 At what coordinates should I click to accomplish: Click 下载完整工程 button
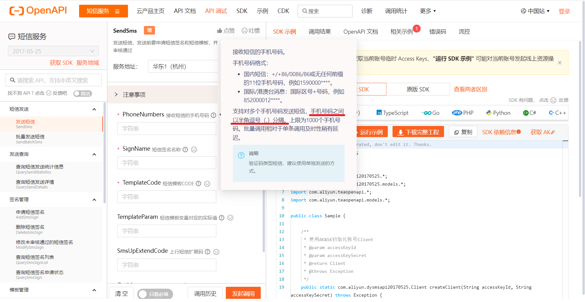419,132
